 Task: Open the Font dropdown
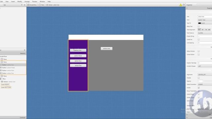click(x=205, y=20)
